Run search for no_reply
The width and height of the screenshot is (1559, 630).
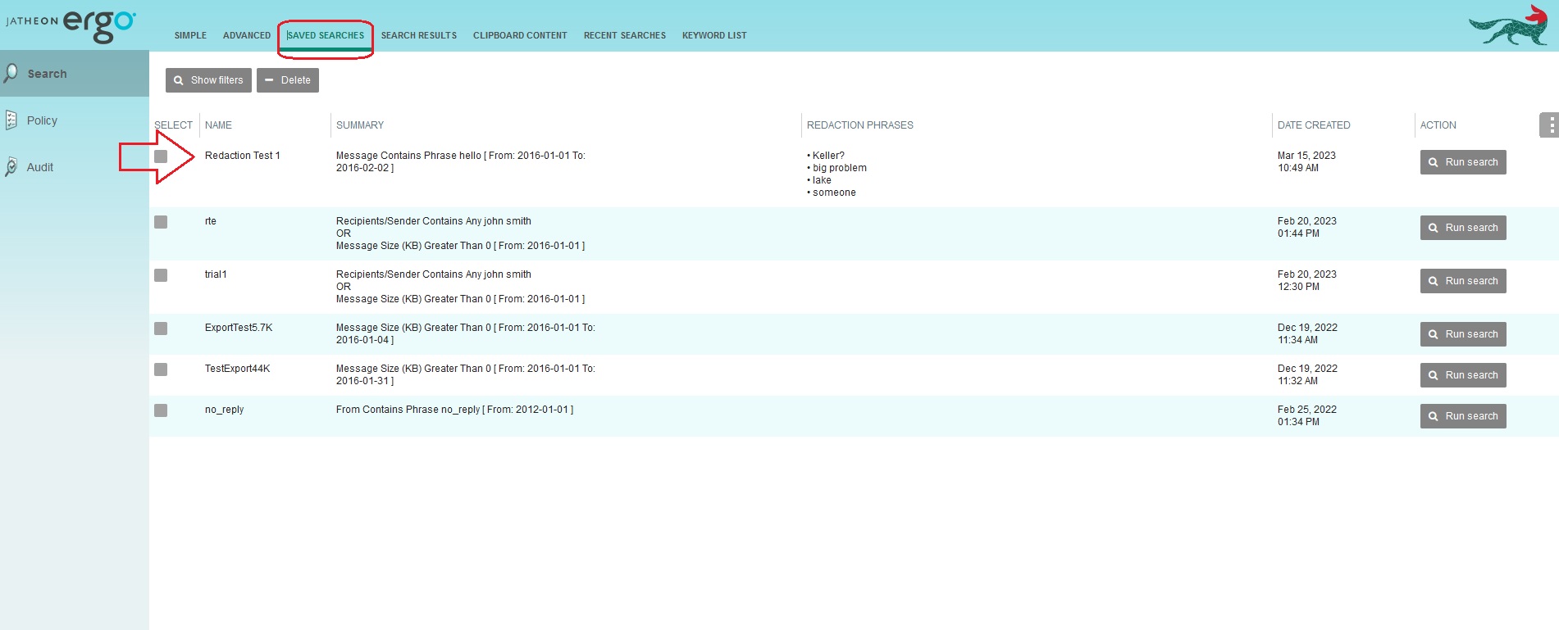click(x=1463, y=416)
